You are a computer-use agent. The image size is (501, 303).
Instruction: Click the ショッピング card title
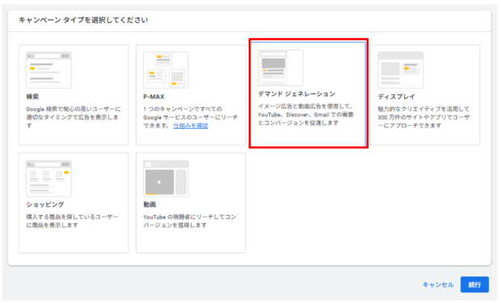[45, 205]
